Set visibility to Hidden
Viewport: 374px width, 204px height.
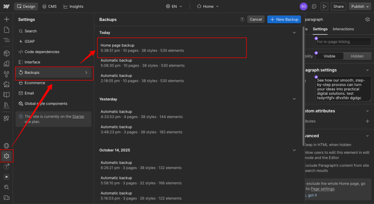[357, 56]
